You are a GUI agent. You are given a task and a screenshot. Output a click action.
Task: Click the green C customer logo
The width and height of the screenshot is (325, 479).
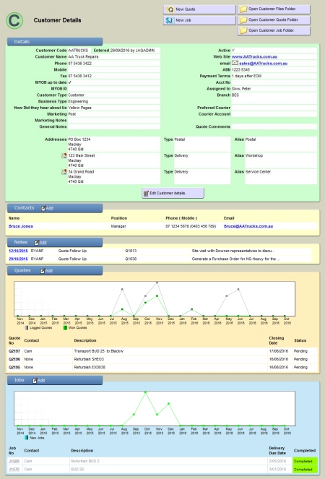(14, 20)
